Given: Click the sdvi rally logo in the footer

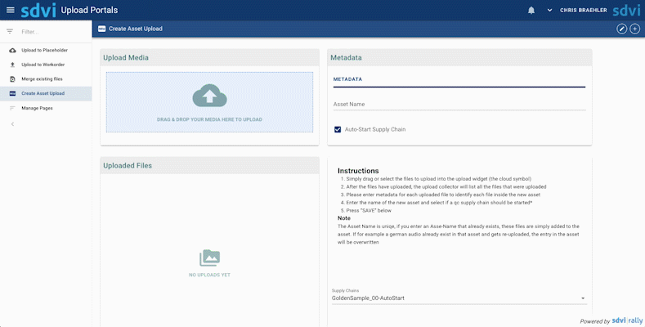Looking at the screenshot, I should pyautogui.click(x=627, y=320).
